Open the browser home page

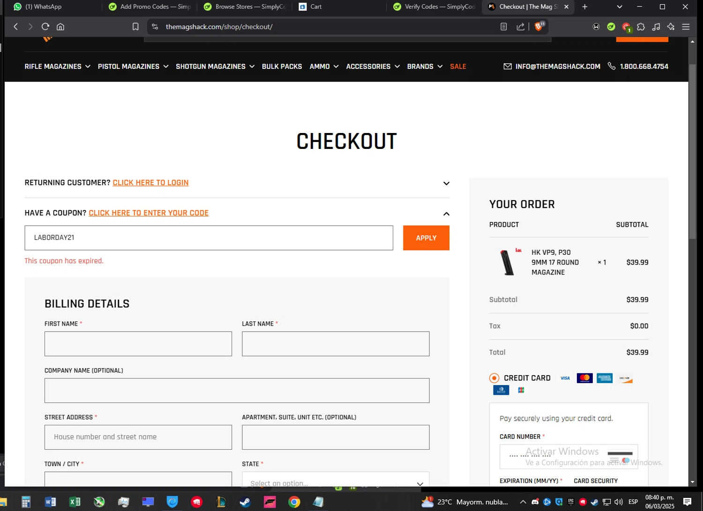tap(60, 27)
